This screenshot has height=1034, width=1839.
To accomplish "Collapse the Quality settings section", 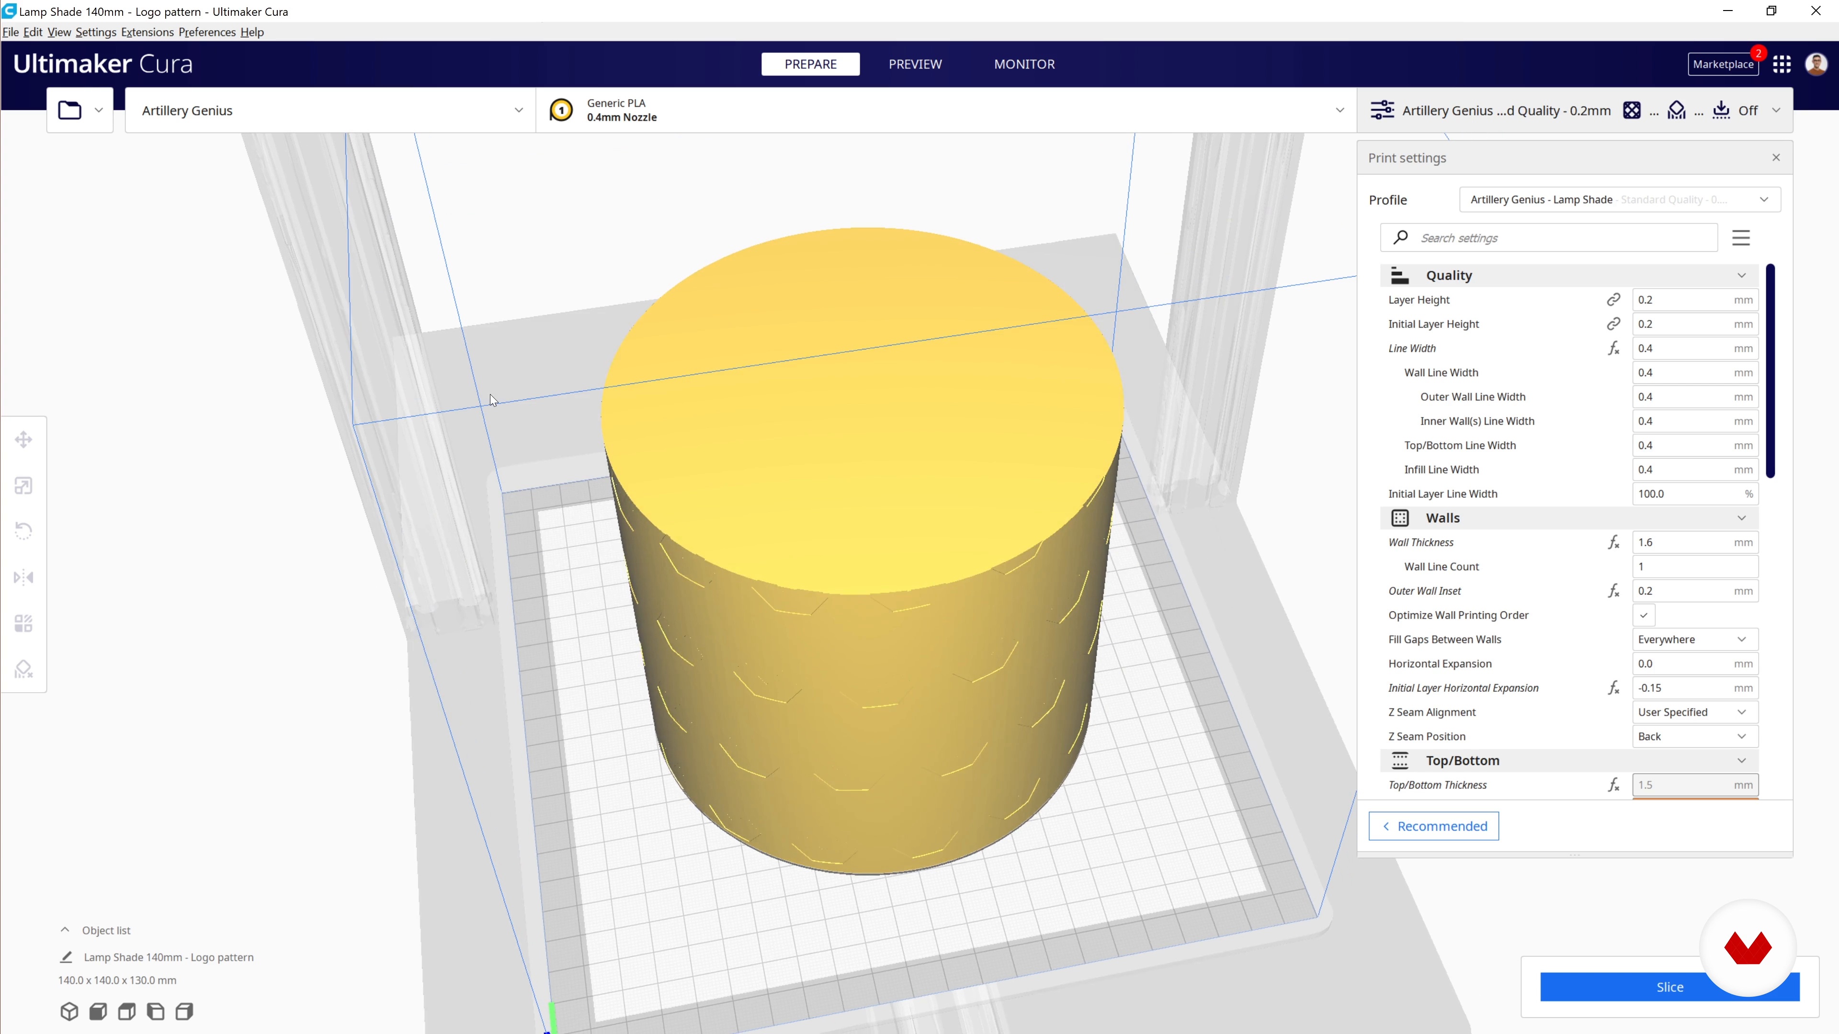I will (1569, 275).
